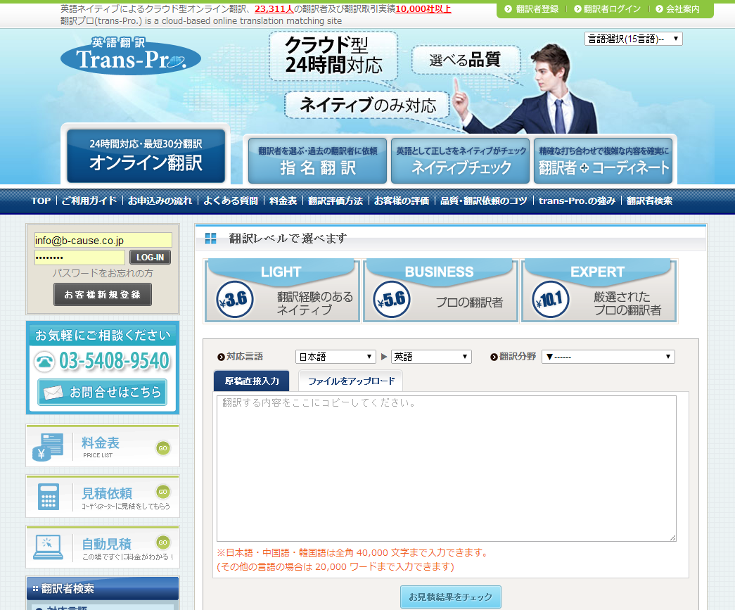The height and width of the screenshot is (610, 735).
Task: Open 翻訳者検索 in the navigation bar
Action: [649, 201]
